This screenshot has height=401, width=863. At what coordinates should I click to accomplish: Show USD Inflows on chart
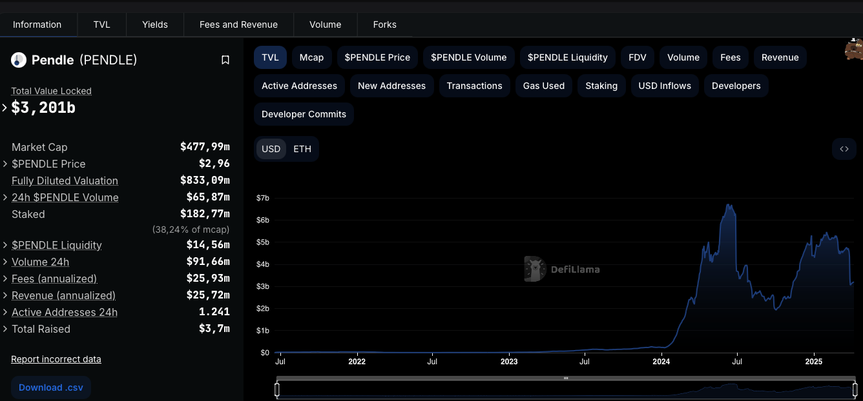665,86
